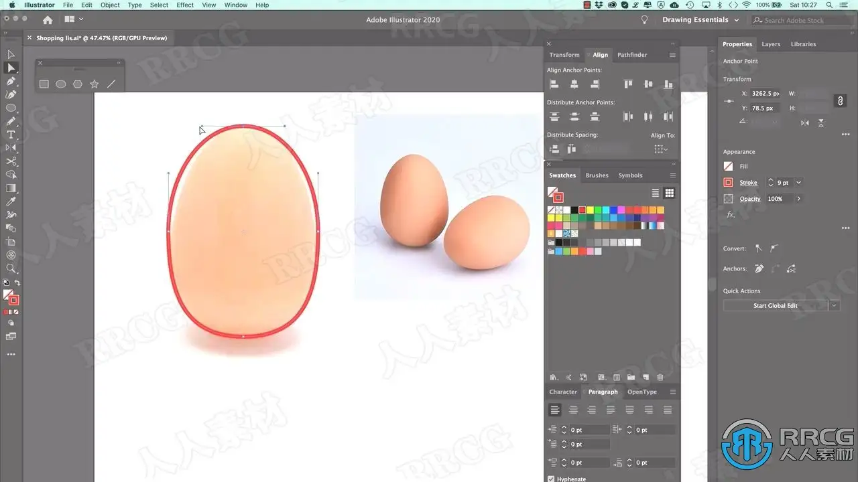858x482 pixels.
Task: Set paragraph alignment to right
Action: [x=592, y=410]
